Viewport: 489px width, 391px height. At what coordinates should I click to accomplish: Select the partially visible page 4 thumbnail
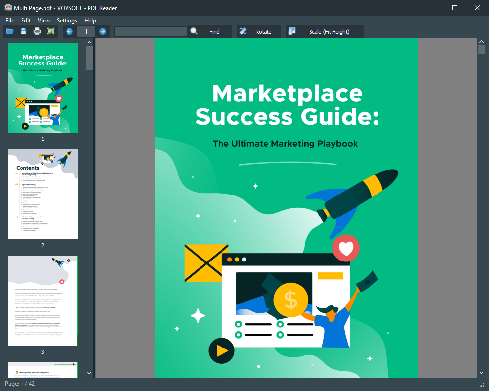43,370
